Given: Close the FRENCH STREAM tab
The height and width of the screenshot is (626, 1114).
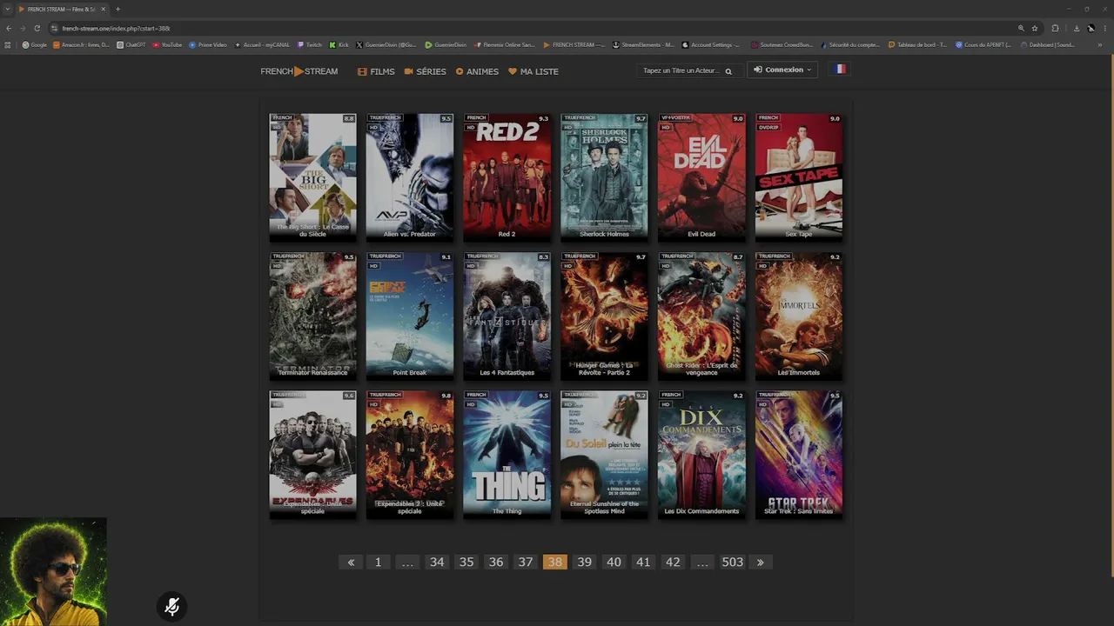Looking at the screenshot, I should click(103, 9).
